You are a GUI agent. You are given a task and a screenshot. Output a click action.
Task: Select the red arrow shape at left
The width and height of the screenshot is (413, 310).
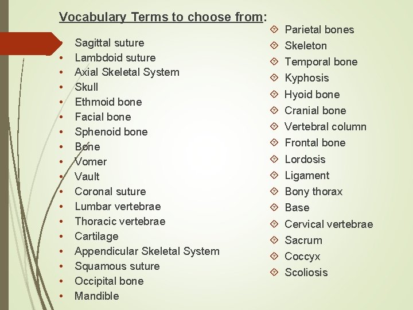click(31, 44)
